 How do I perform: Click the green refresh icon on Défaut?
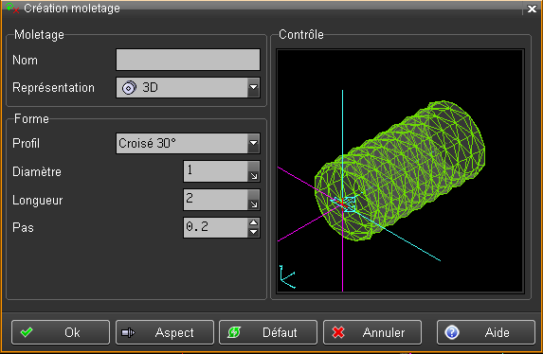(x=234, y=332)
